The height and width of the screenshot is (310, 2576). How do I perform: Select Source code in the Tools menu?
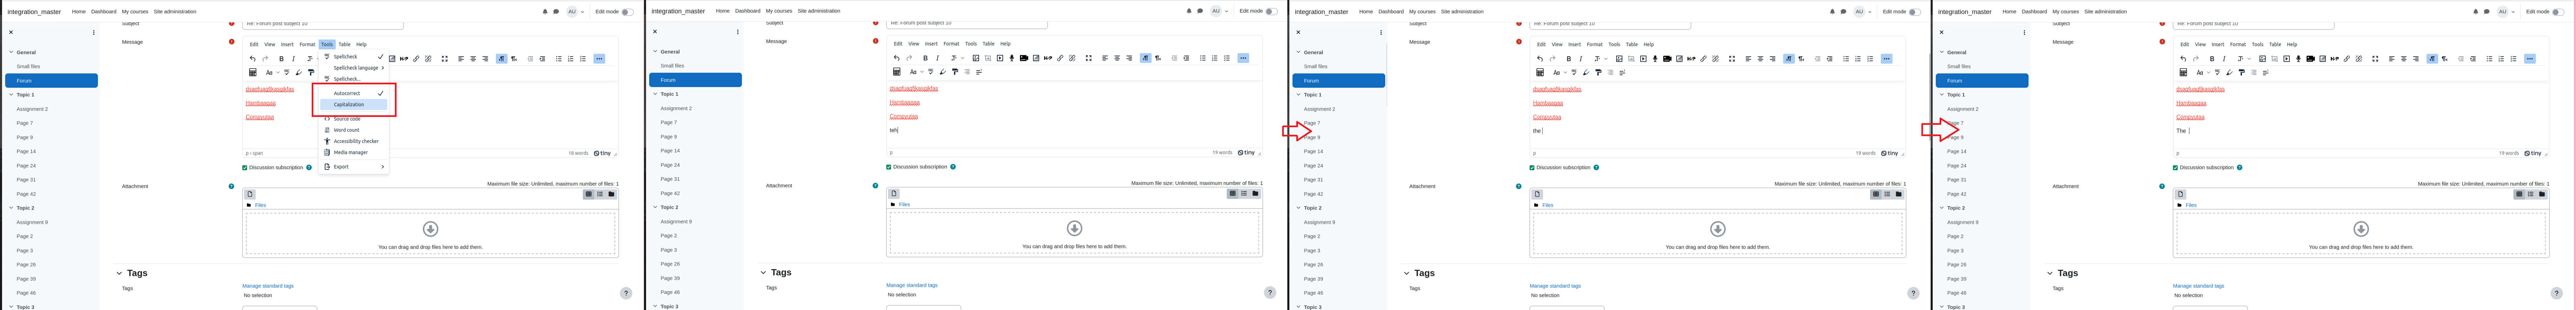coord(354,119)
